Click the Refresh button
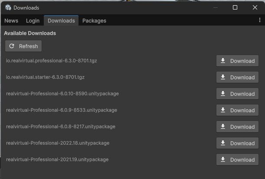This screenshot has width=265, height=179. 23,46
